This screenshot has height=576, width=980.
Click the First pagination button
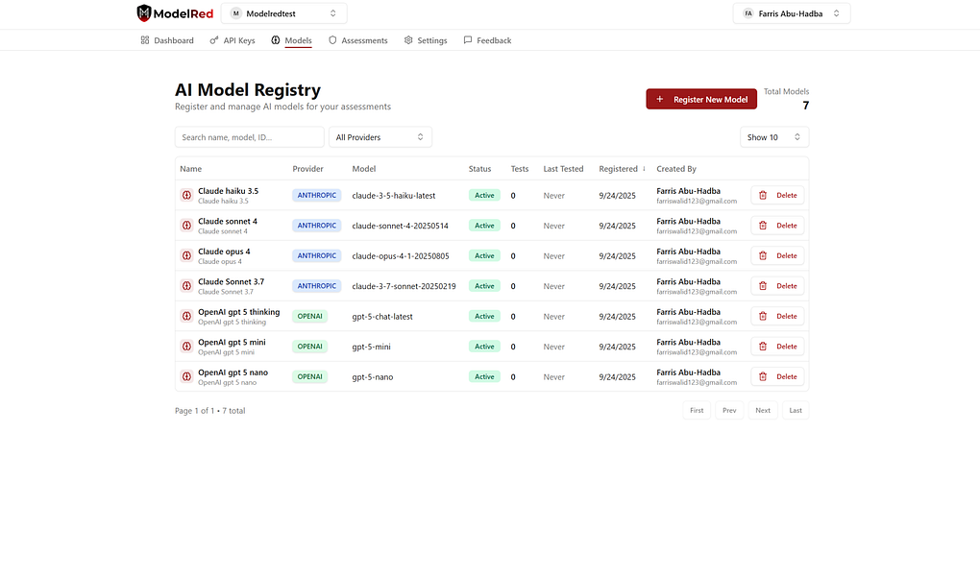(697, 411)
